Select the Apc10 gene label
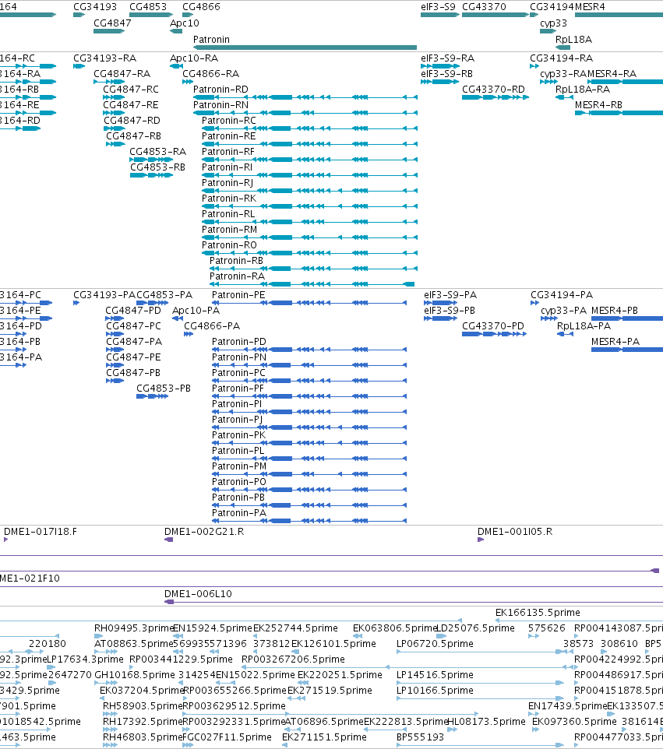The width and height of the screenshot is (663, 749). tap(185, 23)
